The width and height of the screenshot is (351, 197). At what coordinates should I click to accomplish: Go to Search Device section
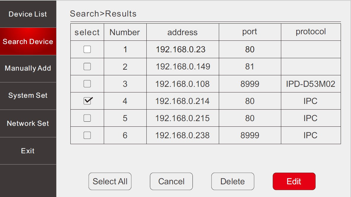pos(28,42)
